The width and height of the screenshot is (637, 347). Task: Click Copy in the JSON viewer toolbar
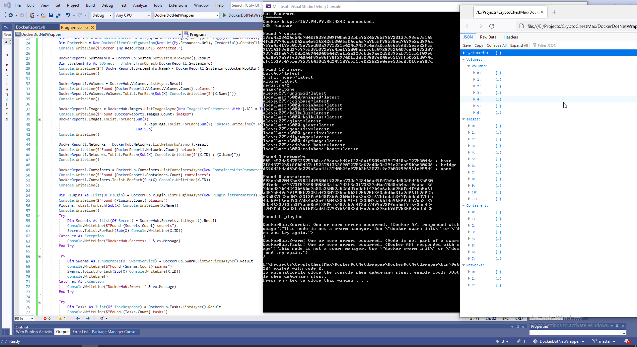click(479, 45)
